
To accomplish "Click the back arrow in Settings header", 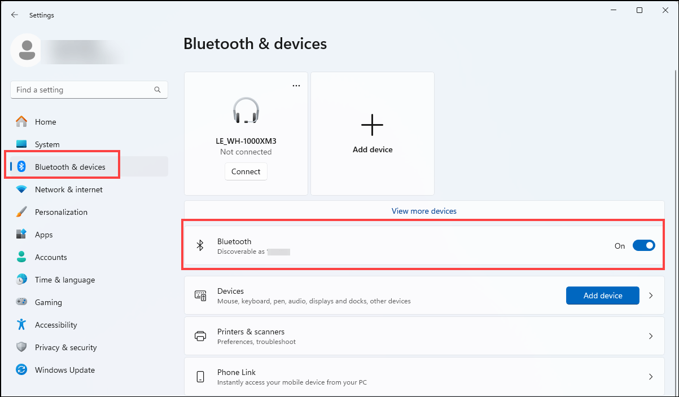I will click(x=15, y=15).
